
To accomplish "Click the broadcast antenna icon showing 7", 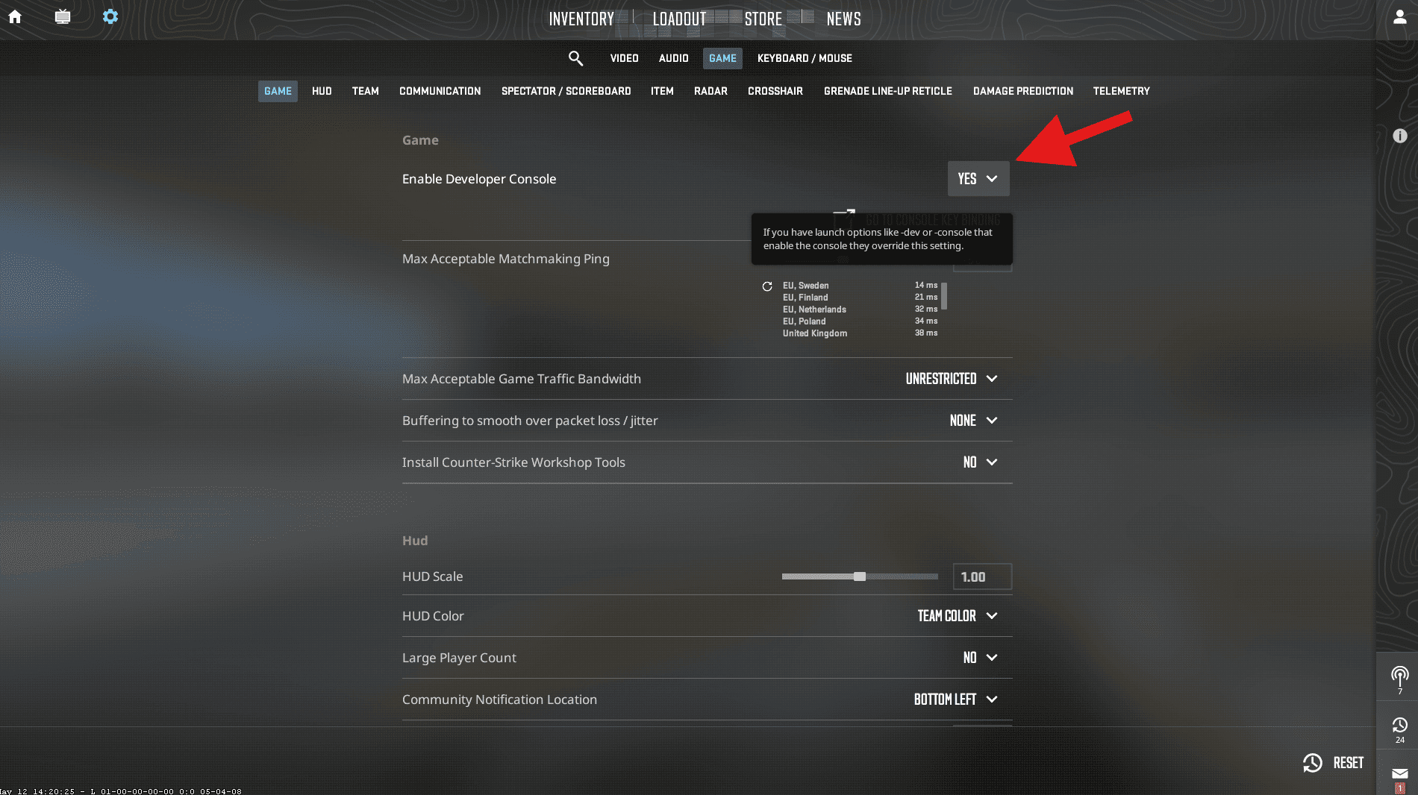I will click(x=1399, y=677).
